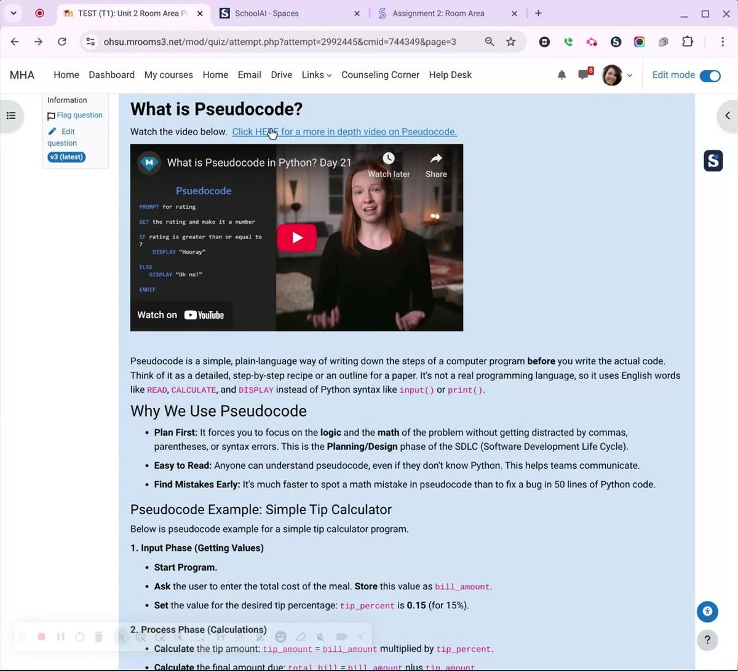Click the help question mark icon
Image resolution: width=738 pixels, height=671 pixels.
coord(707,640)
